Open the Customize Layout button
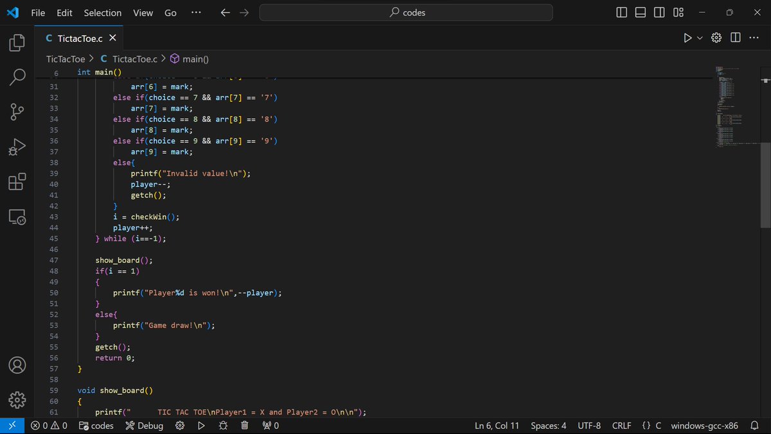 [678, 13]
